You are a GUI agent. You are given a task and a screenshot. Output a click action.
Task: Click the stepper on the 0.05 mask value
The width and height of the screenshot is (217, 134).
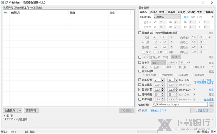(x=163, y=90)
